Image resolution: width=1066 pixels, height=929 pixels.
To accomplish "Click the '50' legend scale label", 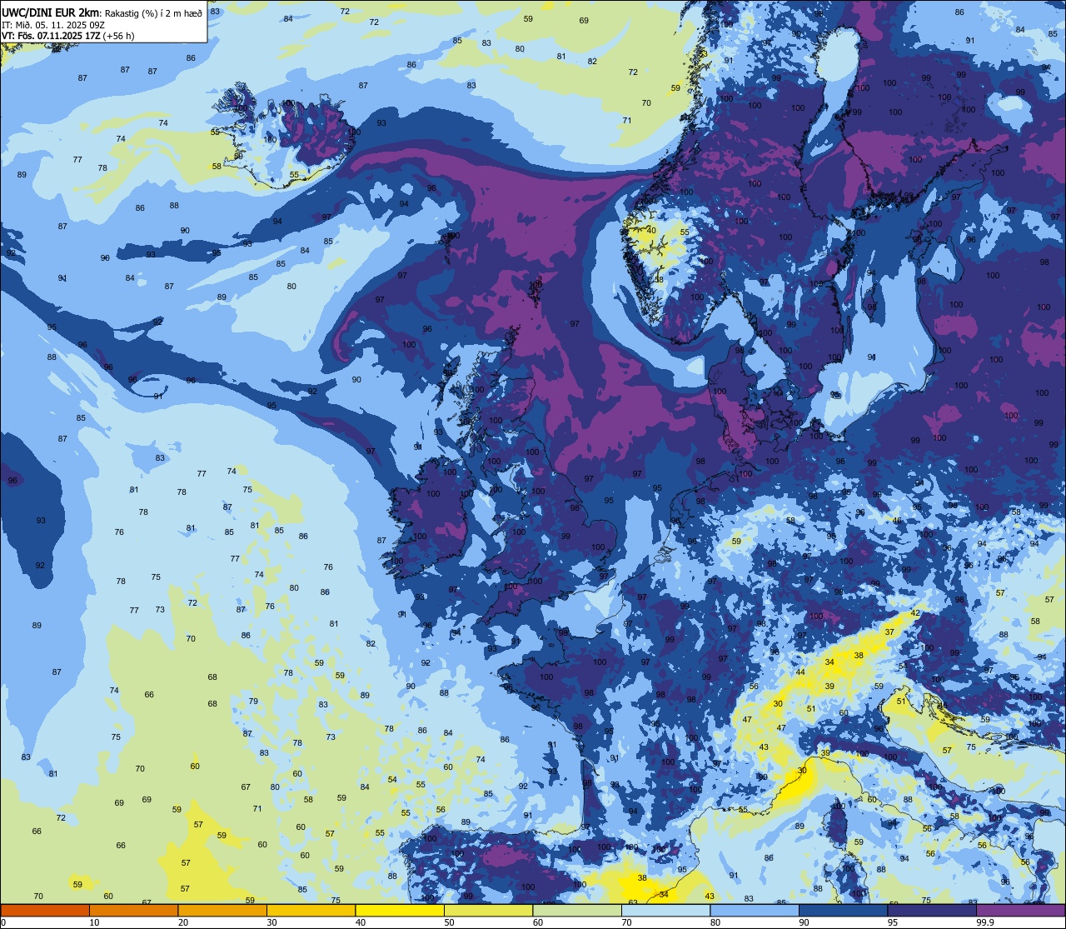I will [450, 922].
